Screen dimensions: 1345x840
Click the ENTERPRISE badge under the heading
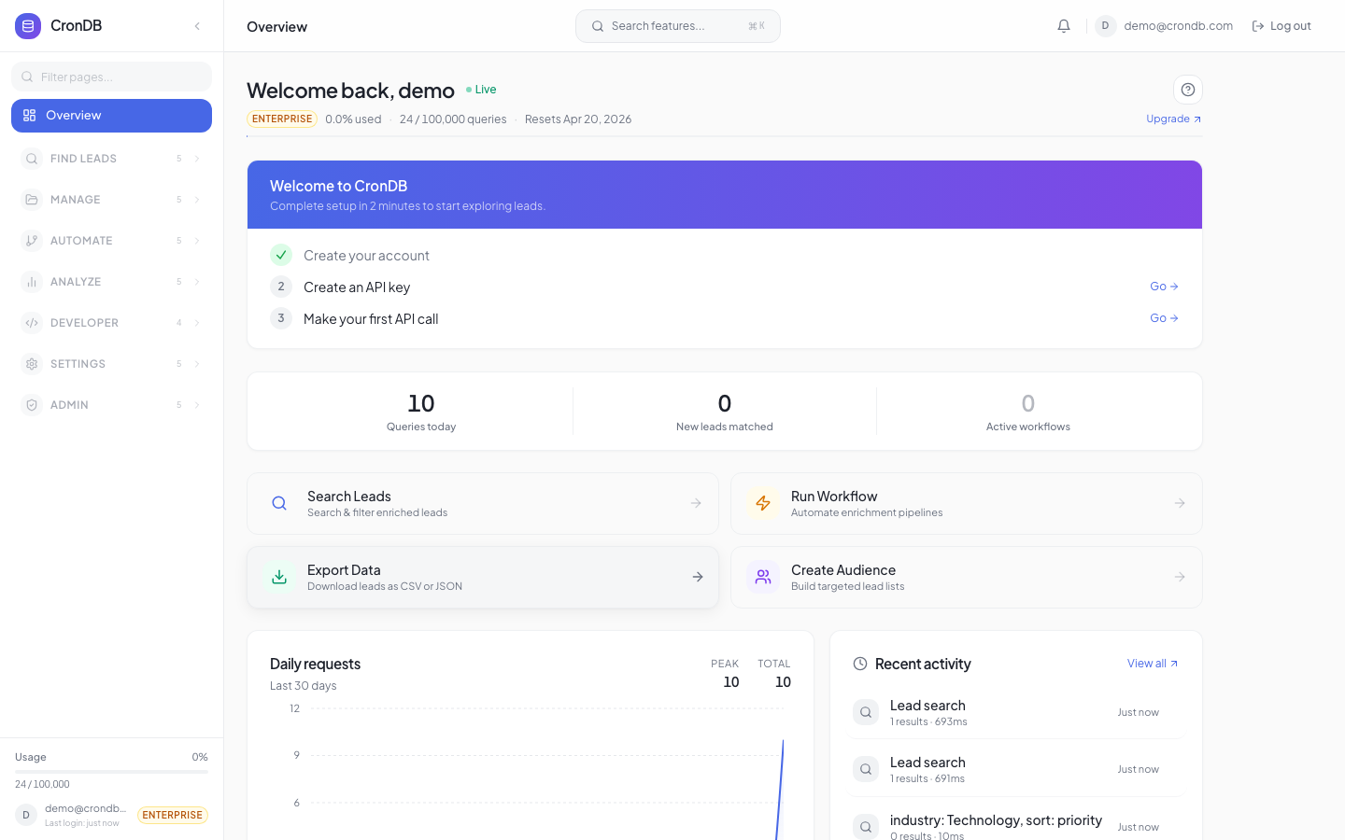(x=282, y=119)
